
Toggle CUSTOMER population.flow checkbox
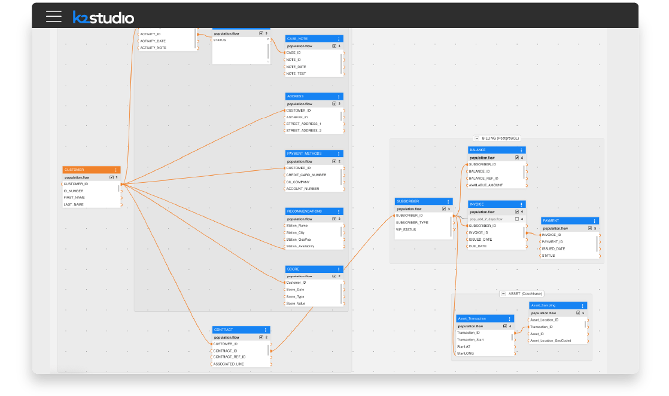tap(112, 177)
